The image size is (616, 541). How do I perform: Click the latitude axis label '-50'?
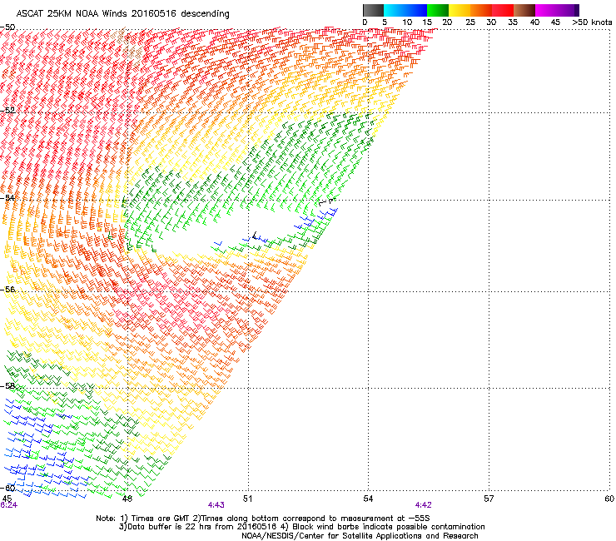(x=7, y=27)
